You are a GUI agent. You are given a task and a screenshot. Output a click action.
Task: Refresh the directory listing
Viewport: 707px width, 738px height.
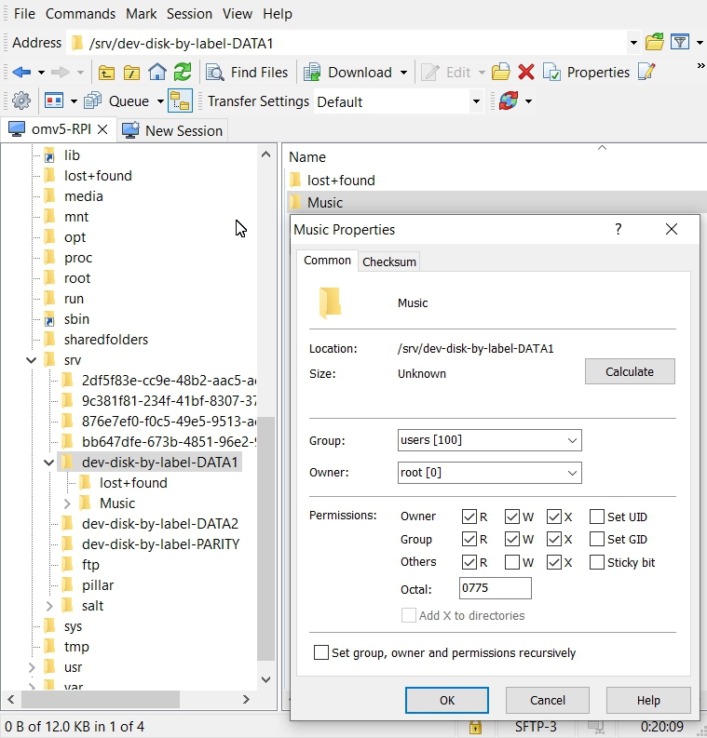pos(183,73)
